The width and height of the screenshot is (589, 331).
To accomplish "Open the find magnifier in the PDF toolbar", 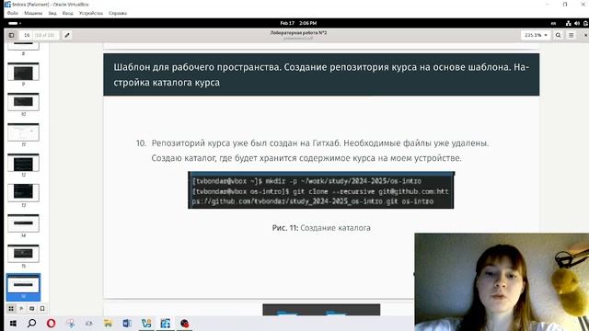I will pos(559,35).
